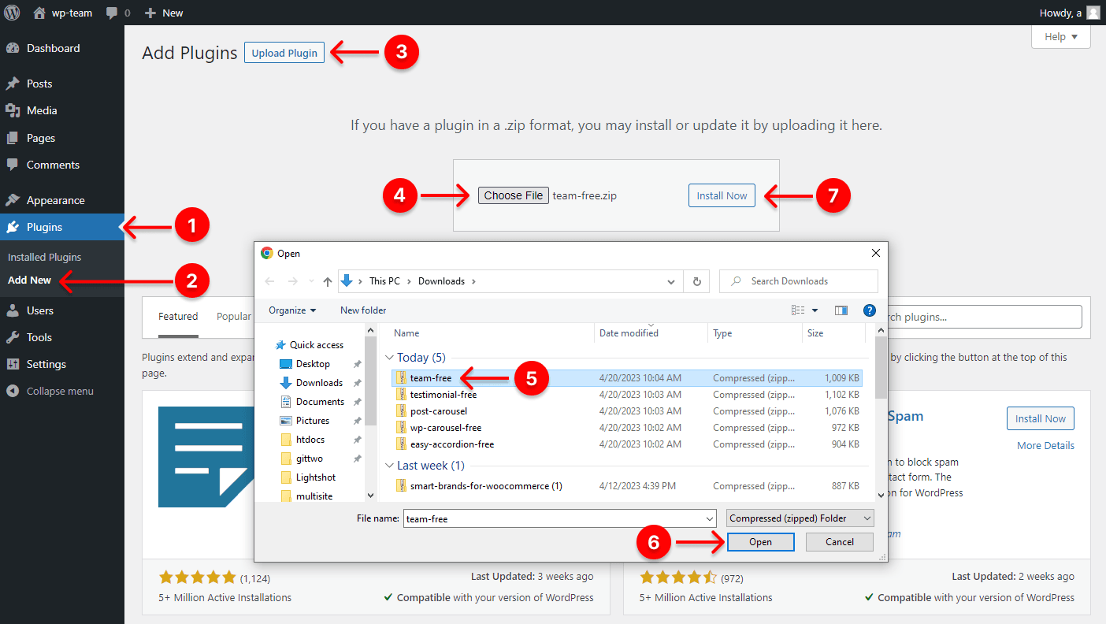Click the Open button in dialog
The height and width of the screenshot is (624, 1106).
tap(760, 542)
